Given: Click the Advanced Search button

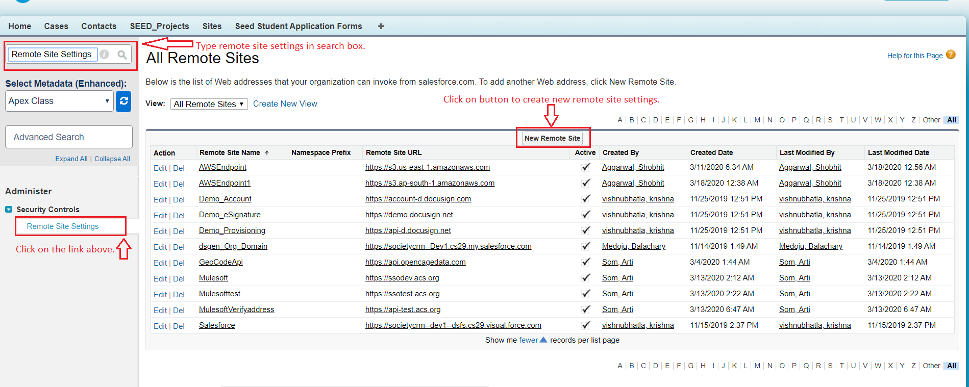Looking at the screenshot, I should point(69,137).
